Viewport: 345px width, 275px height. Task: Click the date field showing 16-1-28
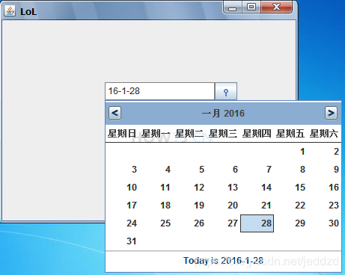click(x=160, y=91)
